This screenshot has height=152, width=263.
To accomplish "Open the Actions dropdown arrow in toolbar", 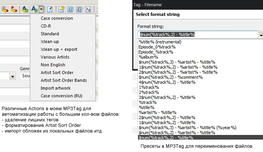I will tap(41, 9).
